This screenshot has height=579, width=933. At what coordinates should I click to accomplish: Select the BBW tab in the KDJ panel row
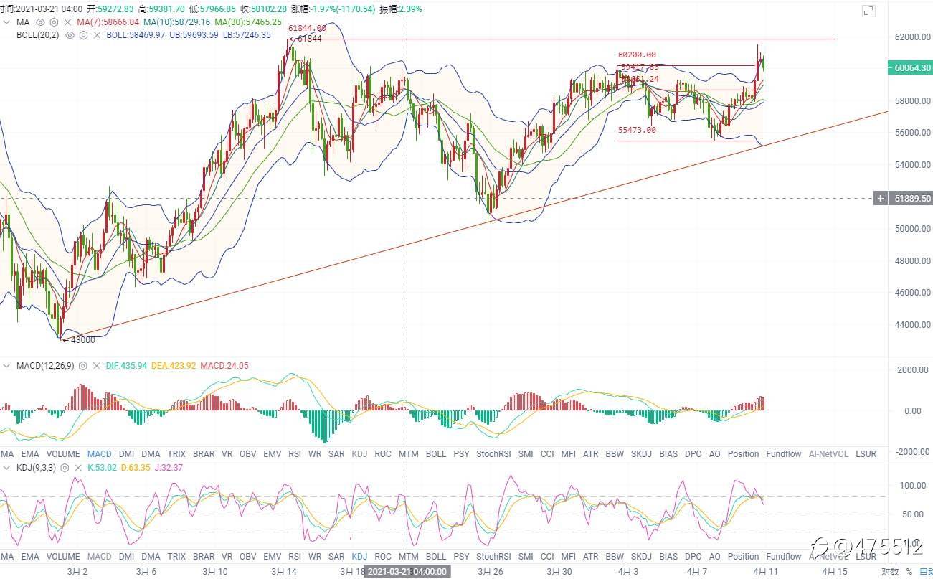[x=615, y=557]
